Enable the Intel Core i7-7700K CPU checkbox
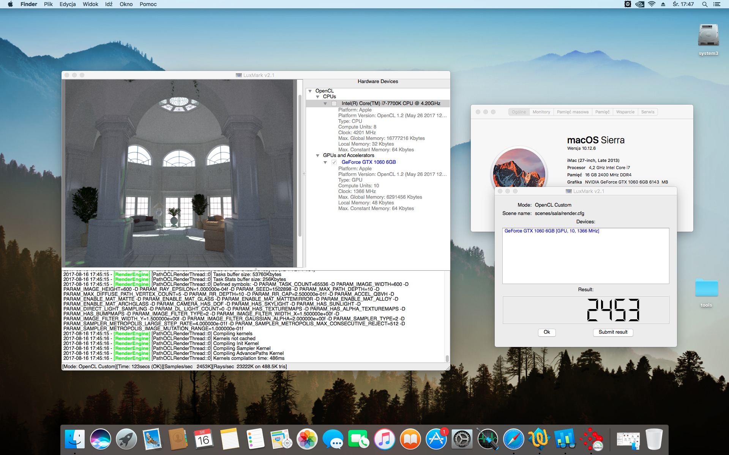 point(334,104)
